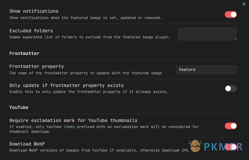Select the Frontmatter section heading
249x160 pixels.
pos(24,53)
